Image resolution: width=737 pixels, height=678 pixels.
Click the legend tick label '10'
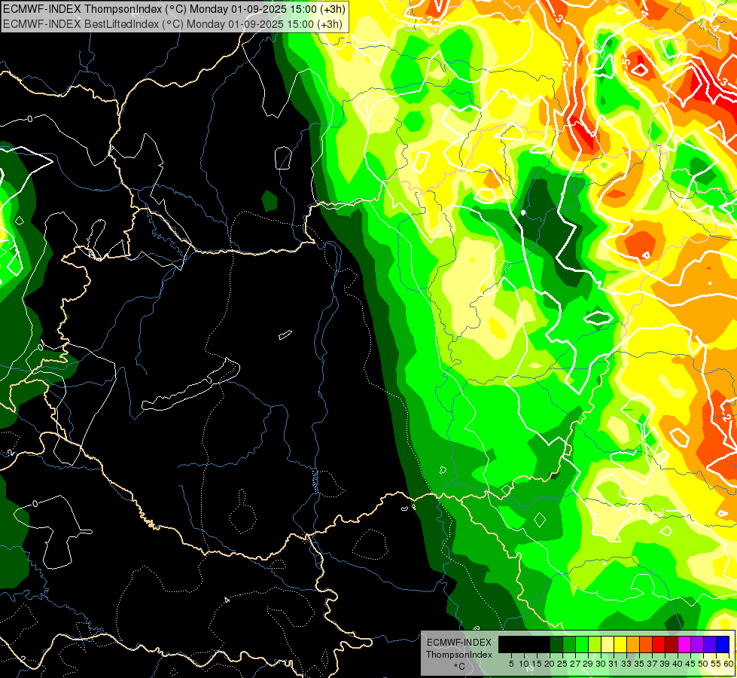[x=524, y=664]
